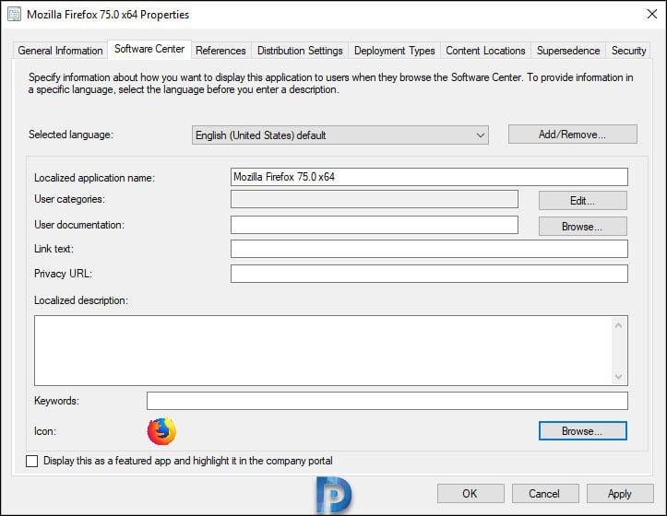Click the Add/Remove language button
This screenshot has width=667, height=516.
pos(572,135)
